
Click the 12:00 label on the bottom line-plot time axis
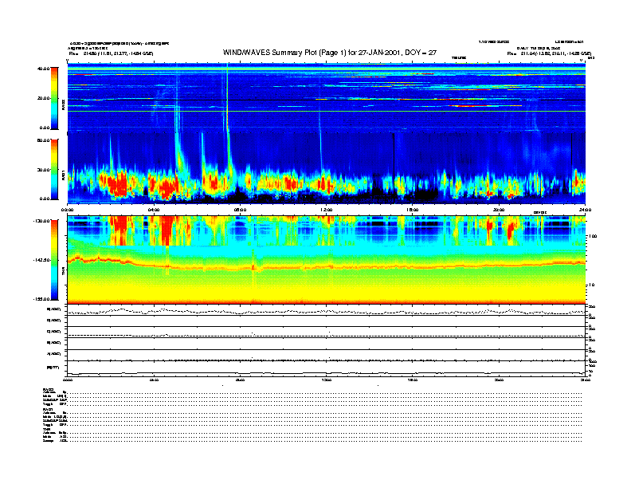point(327,380)
